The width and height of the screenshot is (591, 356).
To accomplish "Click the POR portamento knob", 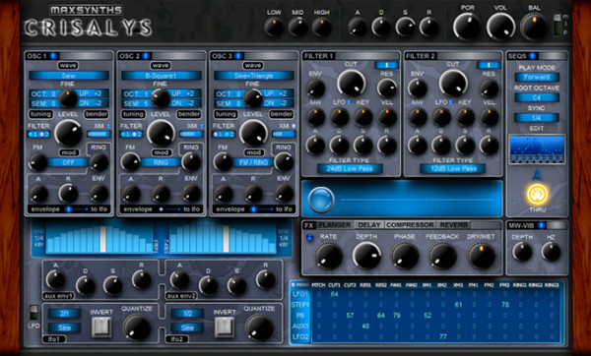I will click(x=467, y=27).
